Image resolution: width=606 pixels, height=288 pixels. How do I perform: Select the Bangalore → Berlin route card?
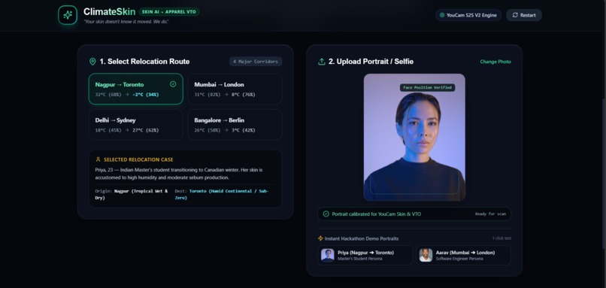(x=235, y=125)
